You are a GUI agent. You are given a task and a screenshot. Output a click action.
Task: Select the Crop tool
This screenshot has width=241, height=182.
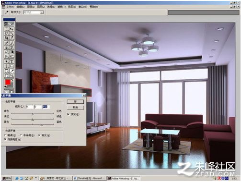pos(7,38)
